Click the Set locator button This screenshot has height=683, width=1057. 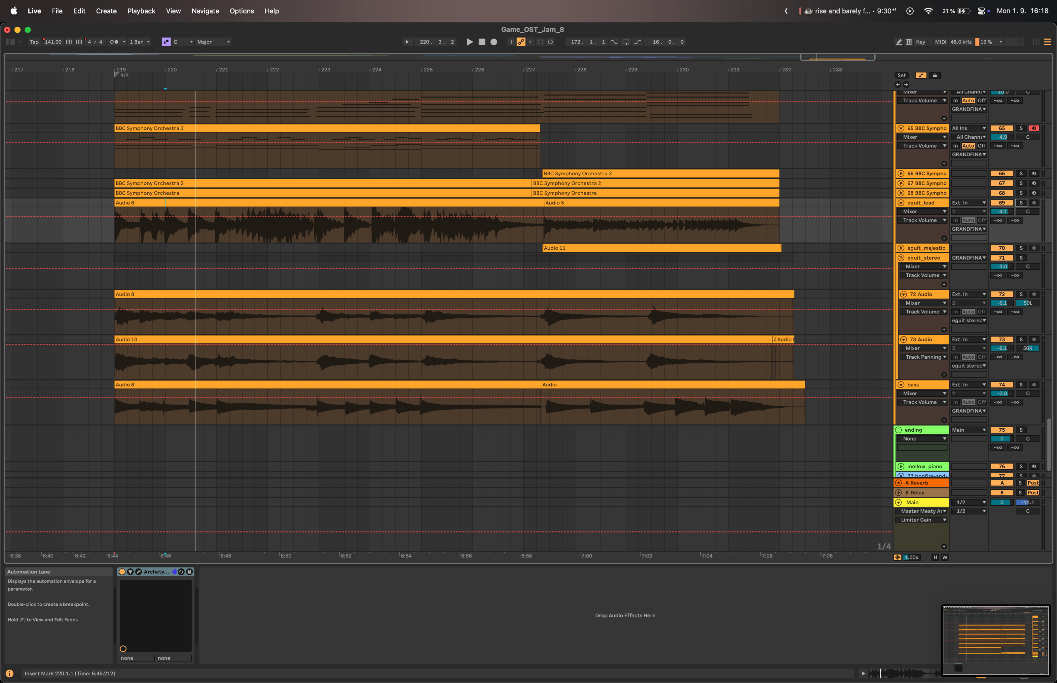(x=902, y=75)
